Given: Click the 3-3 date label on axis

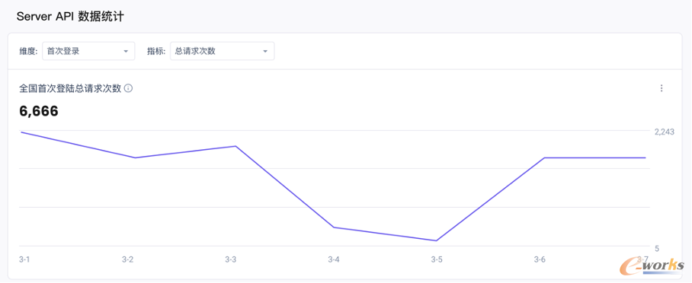Looking at the screenshot, I should 230,259.
